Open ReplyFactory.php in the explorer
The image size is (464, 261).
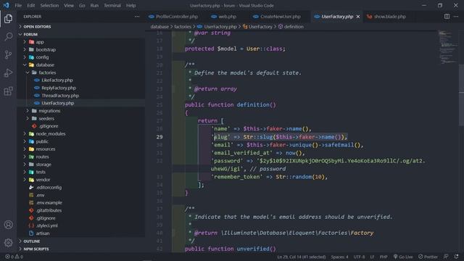pos(59,88)
